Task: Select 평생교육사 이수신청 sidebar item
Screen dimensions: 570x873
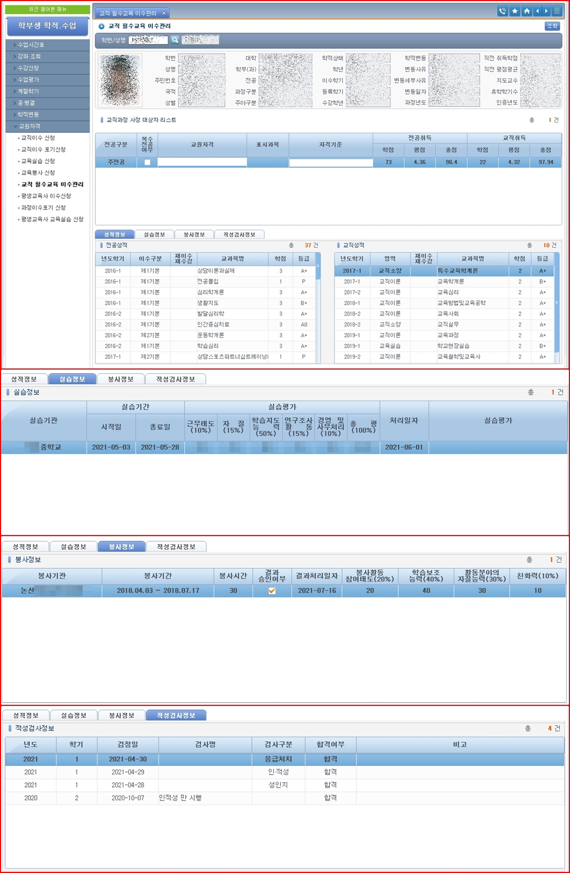Action: tap(46, 196)
